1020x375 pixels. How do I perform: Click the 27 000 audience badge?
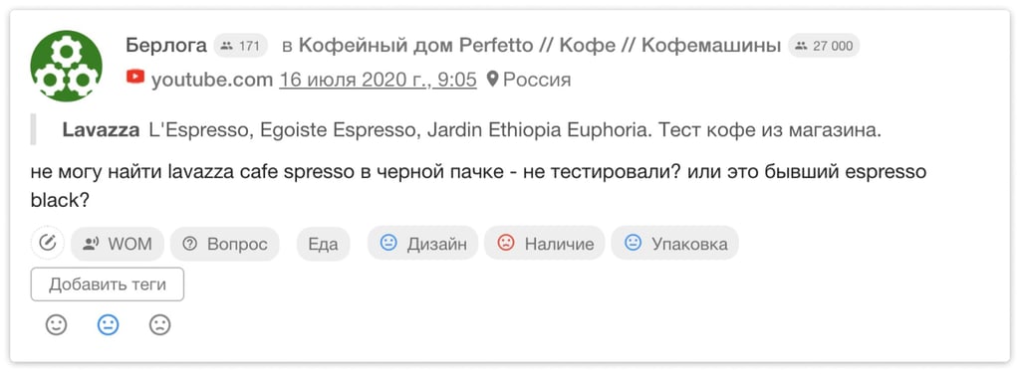(x=824, y=46)
